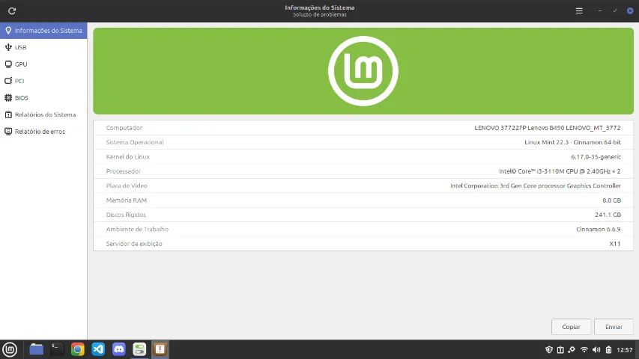Screen dimensions: 639x359
Task: Click the BIOS chip icon
Action: tap(8, 98)
